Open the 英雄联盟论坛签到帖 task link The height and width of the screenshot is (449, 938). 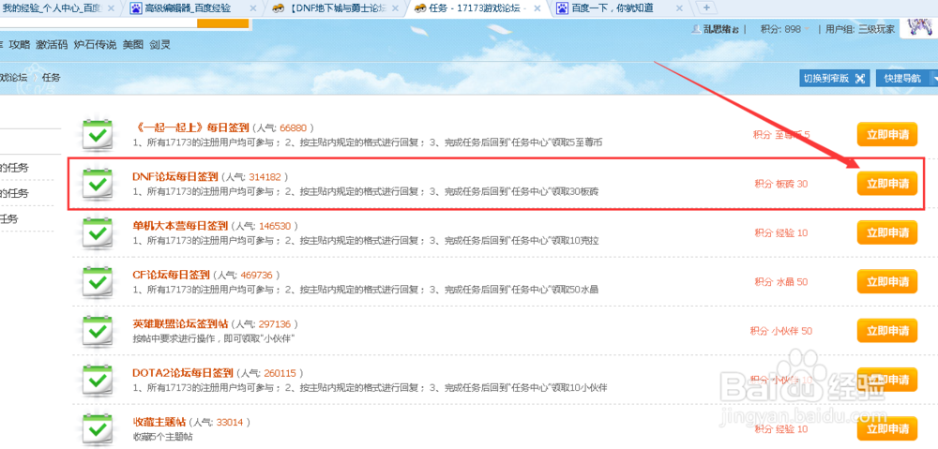(180, 324)
